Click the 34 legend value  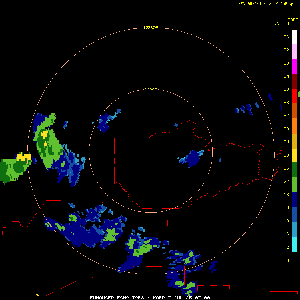pyautogui.click(x=286, y=142)
